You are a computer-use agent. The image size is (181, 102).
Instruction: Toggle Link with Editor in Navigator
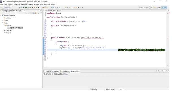(x=36, y=13)
